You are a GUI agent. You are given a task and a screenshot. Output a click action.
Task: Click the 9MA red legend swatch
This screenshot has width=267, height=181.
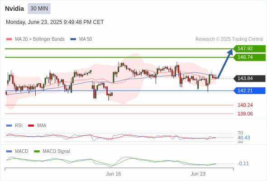coord(31,126)
